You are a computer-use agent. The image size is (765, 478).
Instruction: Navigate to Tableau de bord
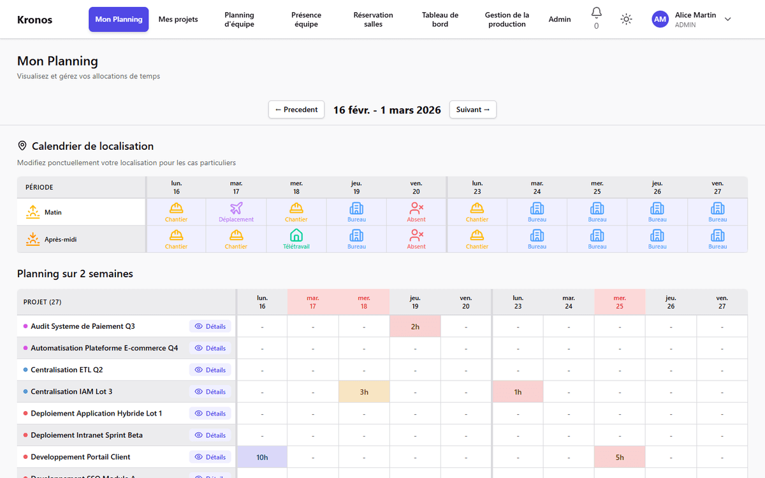(x=440, y=19)
